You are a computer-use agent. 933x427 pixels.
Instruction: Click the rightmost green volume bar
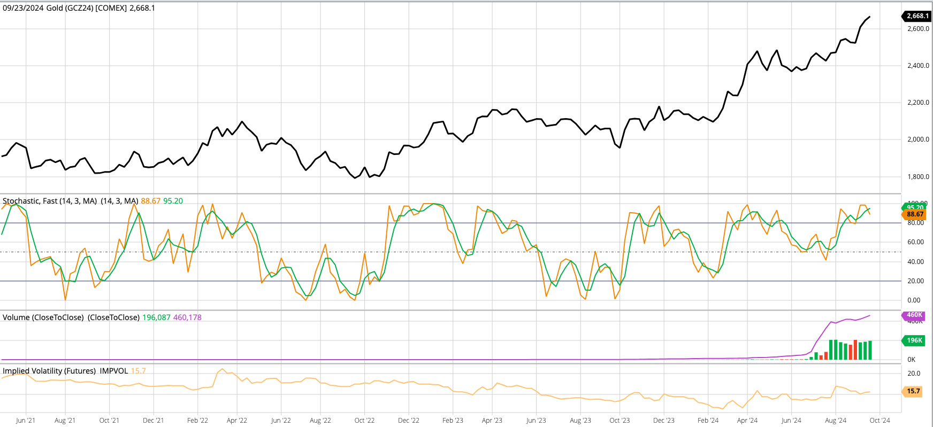[x=870, y=350]
